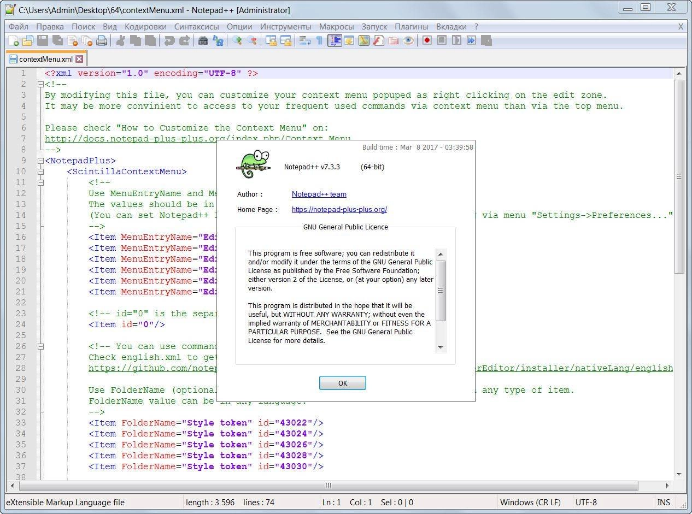The image size is (692, 514).
Task: Click the Playback macro icon
Action: (x=456, y=40)
